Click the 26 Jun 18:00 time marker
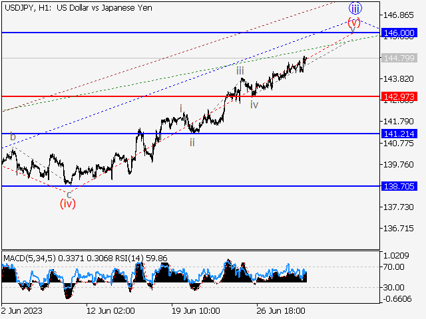The image size is (426, 319). (281, 311)
